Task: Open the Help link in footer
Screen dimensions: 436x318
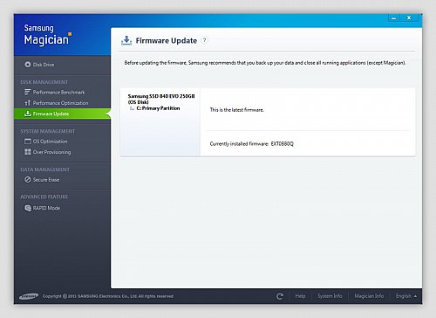Action: coord(300,296)
